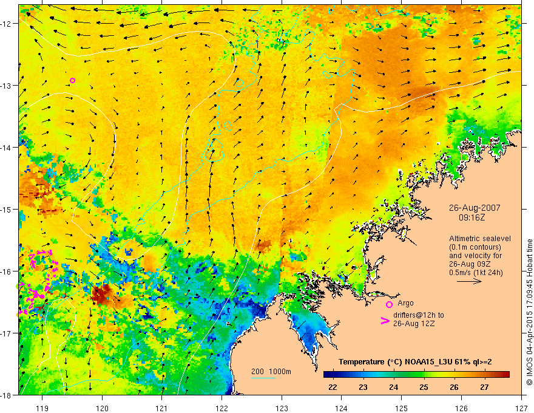Click the latitude axis label '-16'
The width and height of the screenshot is (534, 413).
(6, 271)
